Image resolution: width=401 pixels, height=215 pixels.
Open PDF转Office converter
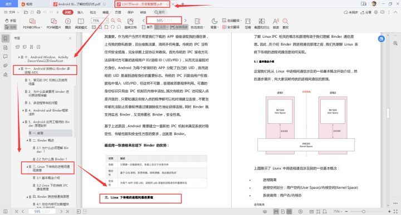(x=32, y=23)
